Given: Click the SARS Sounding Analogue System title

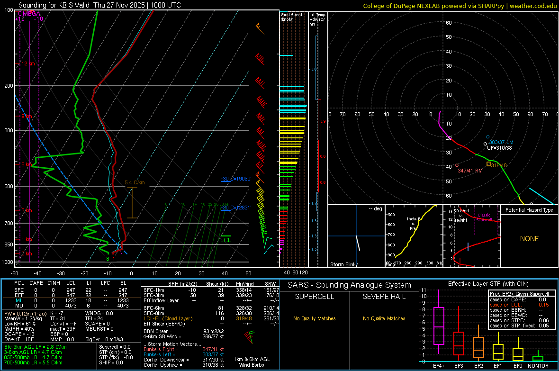Looking at the screenshot, I should coord(350,285).
